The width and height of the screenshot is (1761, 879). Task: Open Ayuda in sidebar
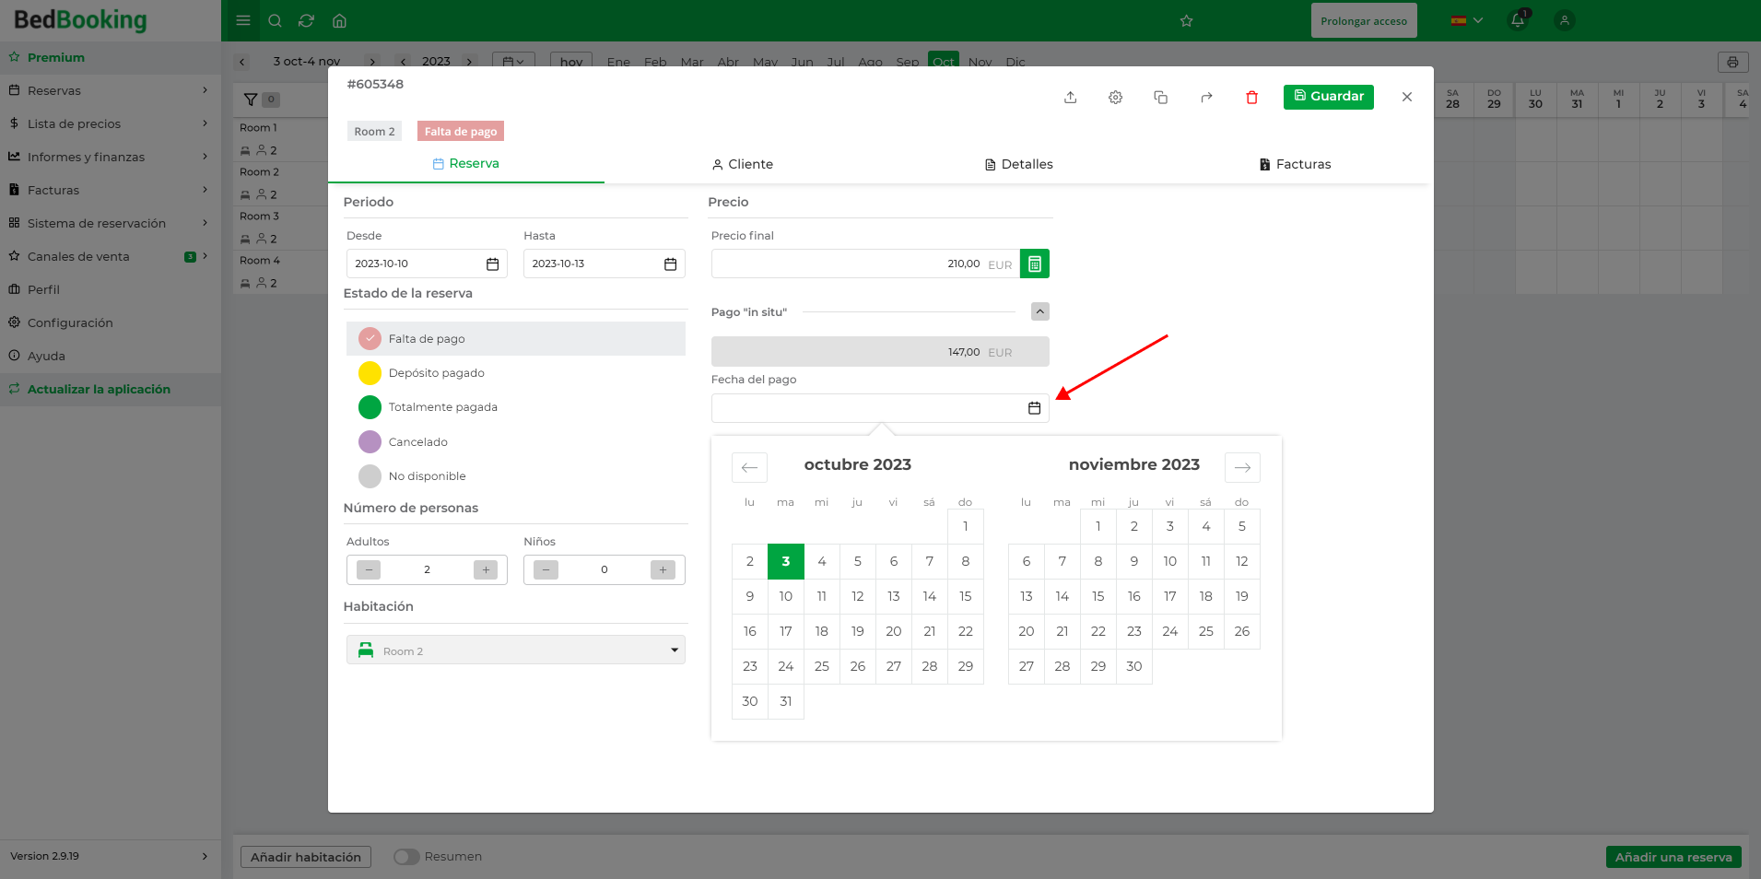(x=111, y=356)
